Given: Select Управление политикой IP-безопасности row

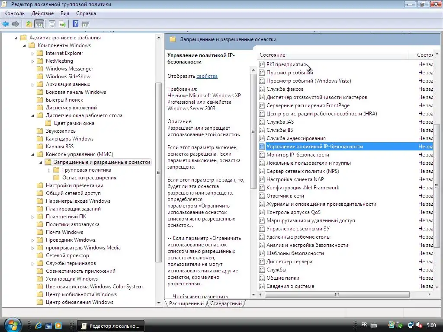Looking at the screenshot, I should click(x=346, y=147).
